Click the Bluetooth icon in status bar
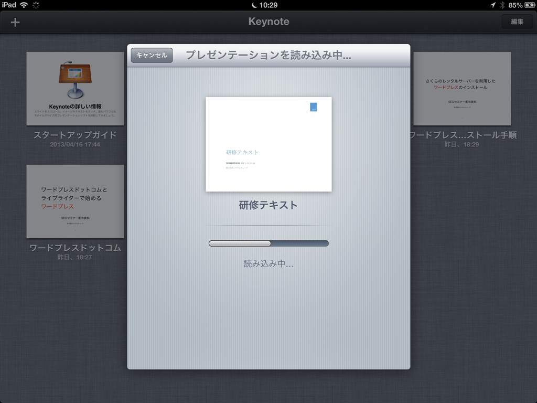Screen dimensions: 537x403 point(502,5)
